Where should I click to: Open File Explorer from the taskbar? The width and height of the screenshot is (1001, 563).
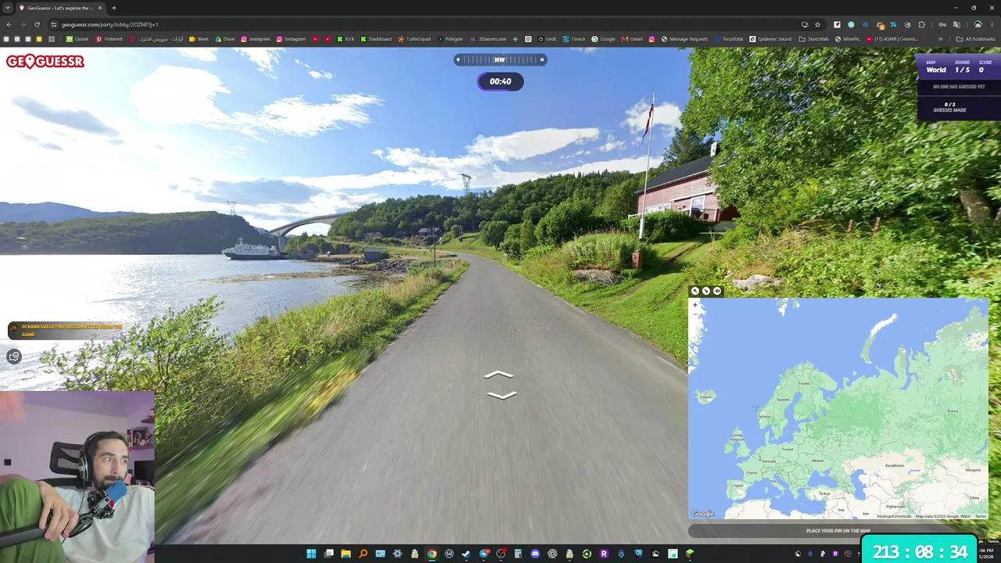[x=346, y=554]
